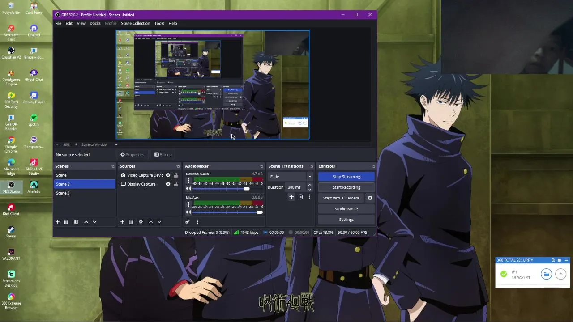Open transition properties three-dot menu

click(309, 197)
